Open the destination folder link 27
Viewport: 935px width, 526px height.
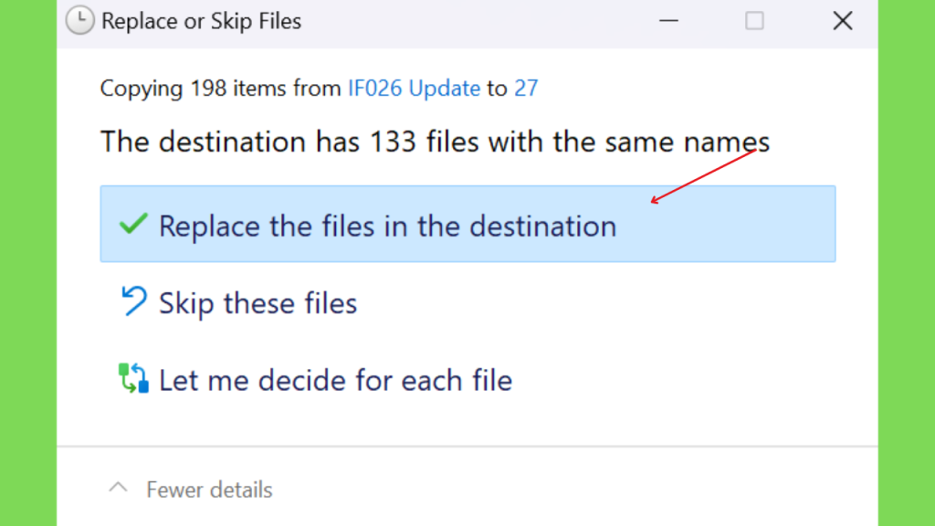[526, 89]
